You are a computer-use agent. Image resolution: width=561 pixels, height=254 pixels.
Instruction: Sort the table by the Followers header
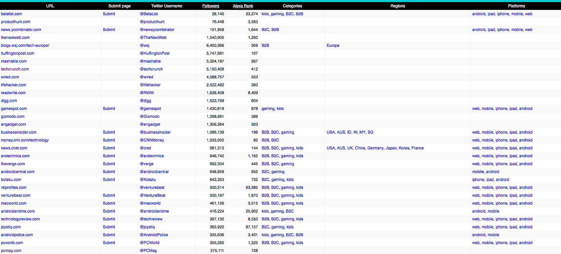[x=211, y=6]
